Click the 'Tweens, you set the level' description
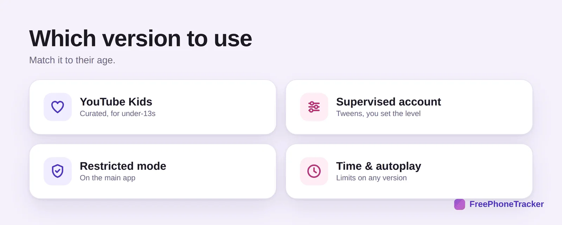The image size is (562, 225). [x=378, y=114]
